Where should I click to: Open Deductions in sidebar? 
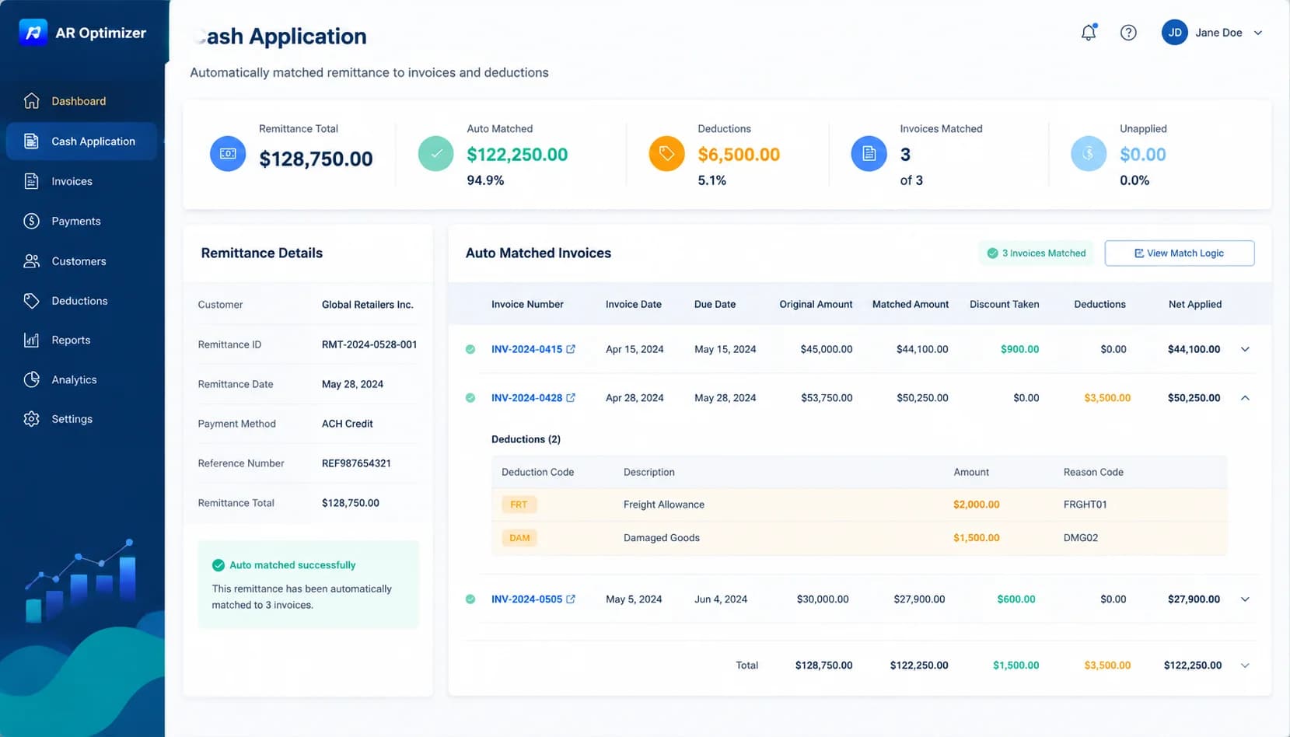(81, 301)
